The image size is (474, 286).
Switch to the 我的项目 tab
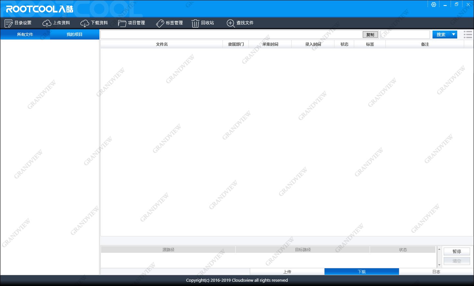click(x=74, y=35)
